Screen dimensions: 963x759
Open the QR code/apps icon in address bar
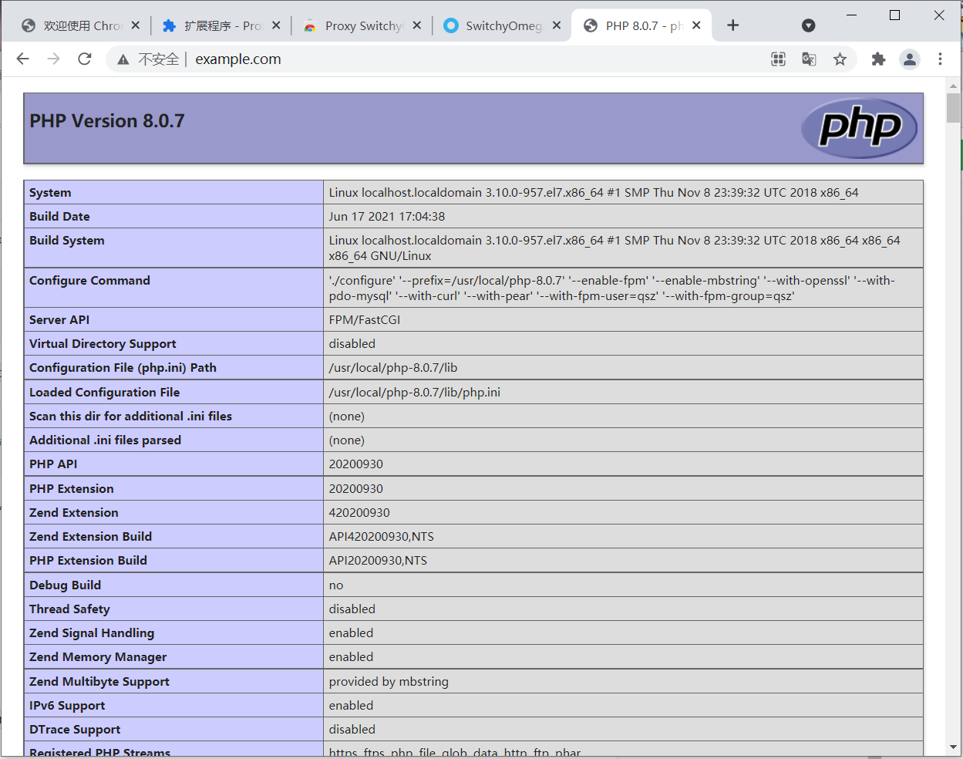click(x=779, y=59)
